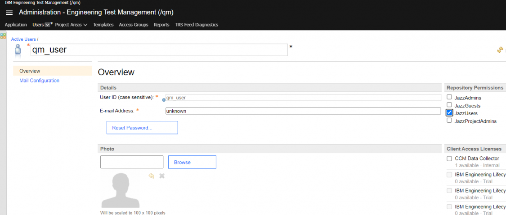
Task: Tick the CCM Data Collector license
Action: tap(449, 159)
